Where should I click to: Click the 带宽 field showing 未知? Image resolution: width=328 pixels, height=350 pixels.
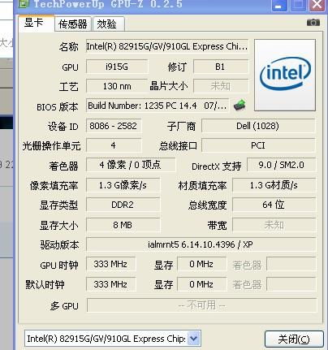[x=274, y=225]
